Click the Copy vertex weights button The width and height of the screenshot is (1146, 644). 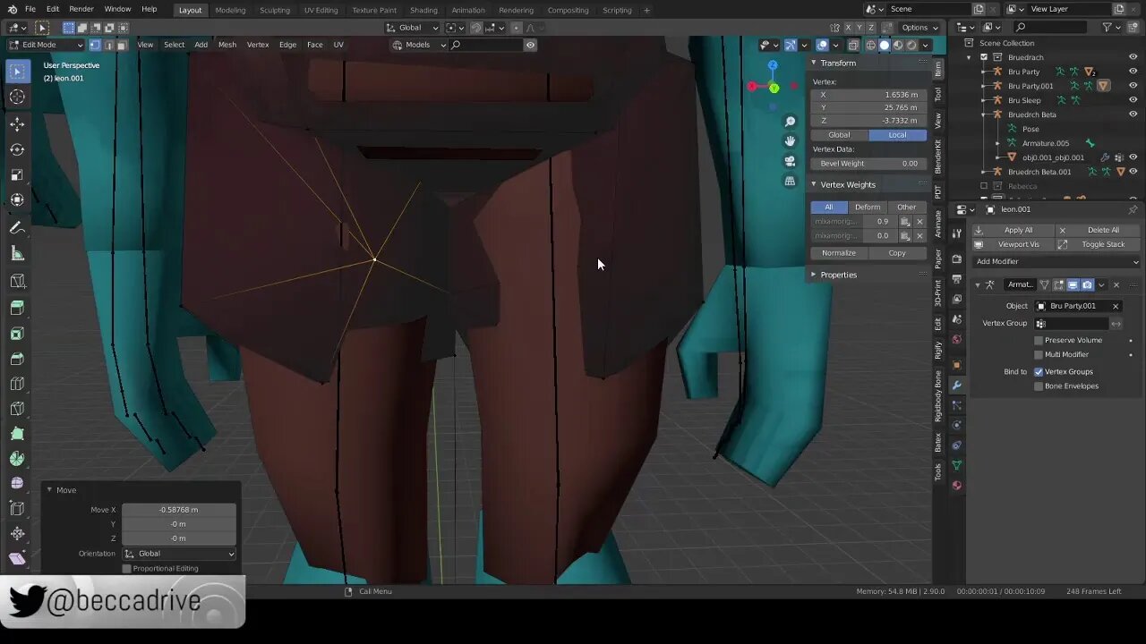(x=897, y=253)
